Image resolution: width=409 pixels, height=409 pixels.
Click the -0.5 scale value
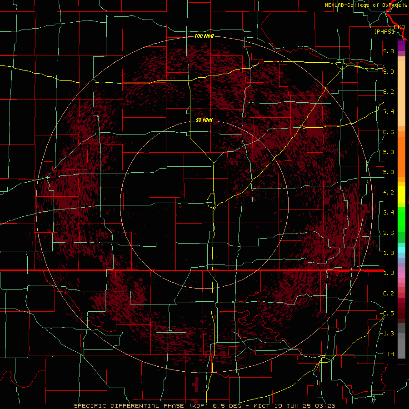pyautogui.click(x=387, y=314)
